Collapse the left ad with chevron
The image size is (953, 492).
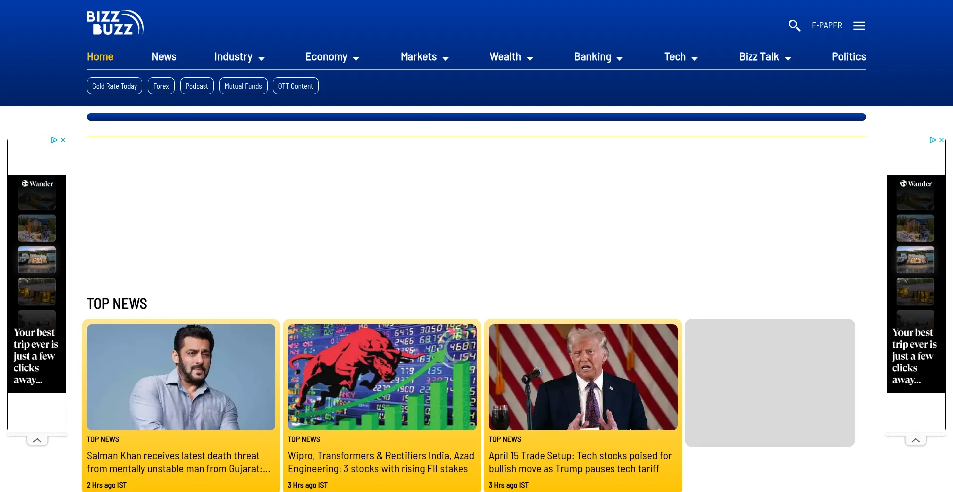37,440
